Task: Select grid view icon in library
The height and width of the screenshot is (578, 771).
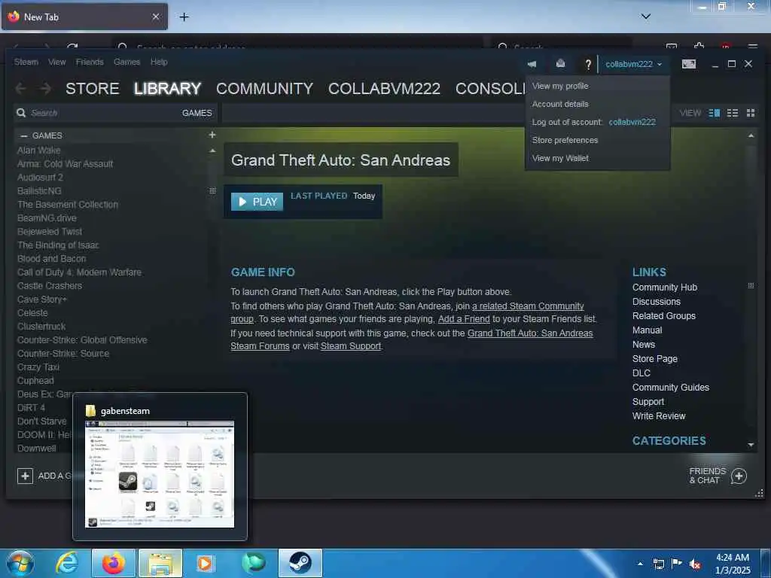Action: pyautogui.click(x=751, y=113)
